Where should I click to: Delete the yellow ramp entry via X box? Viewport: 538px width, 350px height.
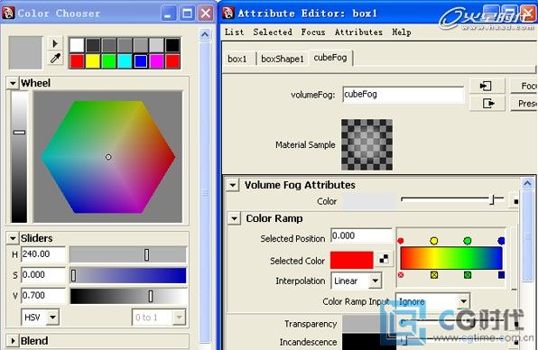tap(434, 275)
